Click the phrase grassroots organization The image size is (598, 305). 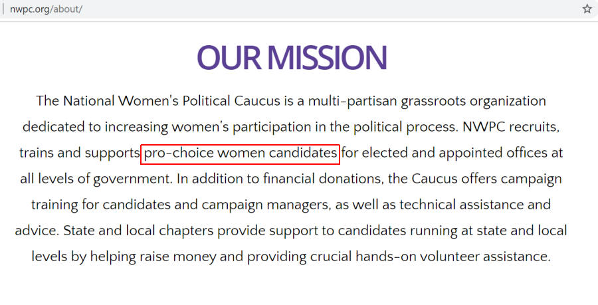(473, 102)
